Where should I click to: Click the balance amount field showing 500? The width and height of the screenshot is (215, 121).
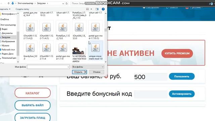[x=150, y=77]
